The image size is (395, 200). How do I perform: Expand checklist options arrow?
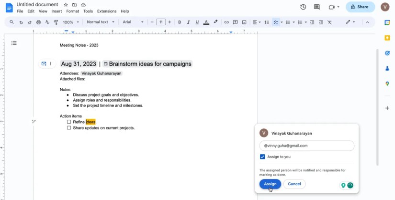pyautogui.click(x=282, y=22)
